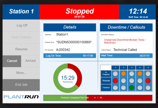
Task: Click the Wait Time 00:07:01 bar
Action: 126,56
